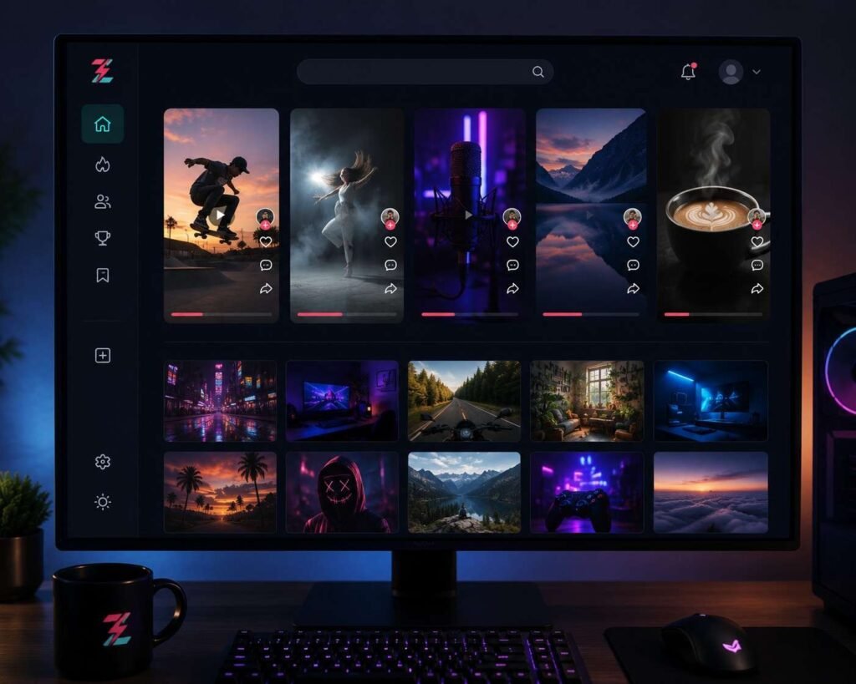This screenshot has height=684, width=856.
Task: Toggle light mode sun icon
Action: point(103,502)
